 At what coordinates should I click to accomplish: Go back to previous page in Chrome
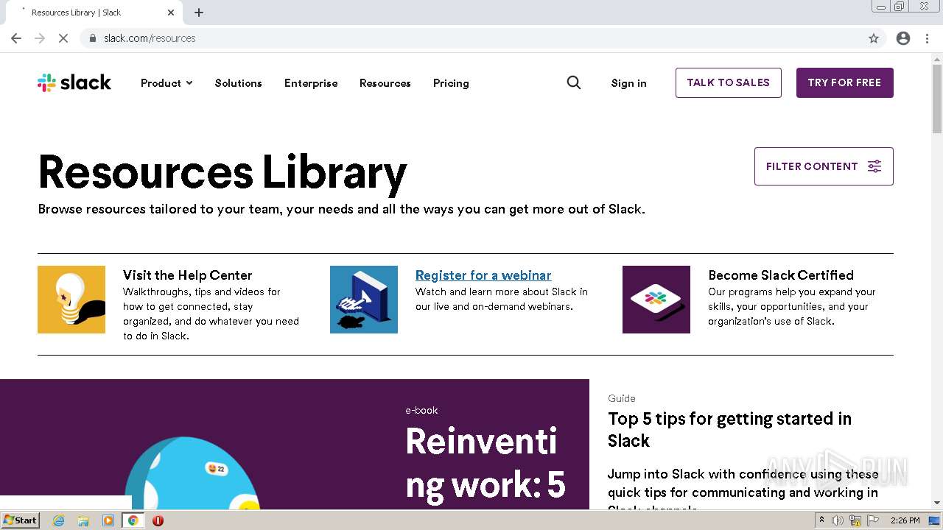pyautogui.click(x=16, y=38)
